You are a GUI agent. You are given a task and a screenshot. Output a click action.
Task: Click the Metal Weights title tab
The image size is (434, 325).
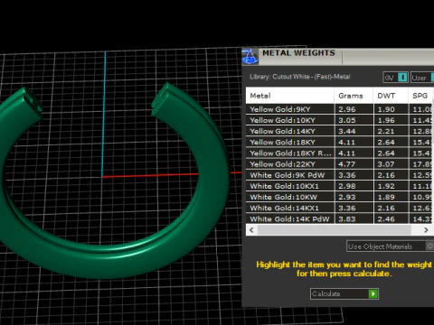298,53
